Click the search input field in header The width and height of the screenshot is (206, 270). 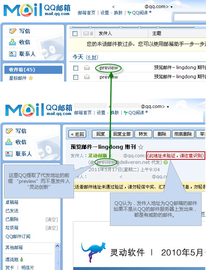tap(190, 17)
